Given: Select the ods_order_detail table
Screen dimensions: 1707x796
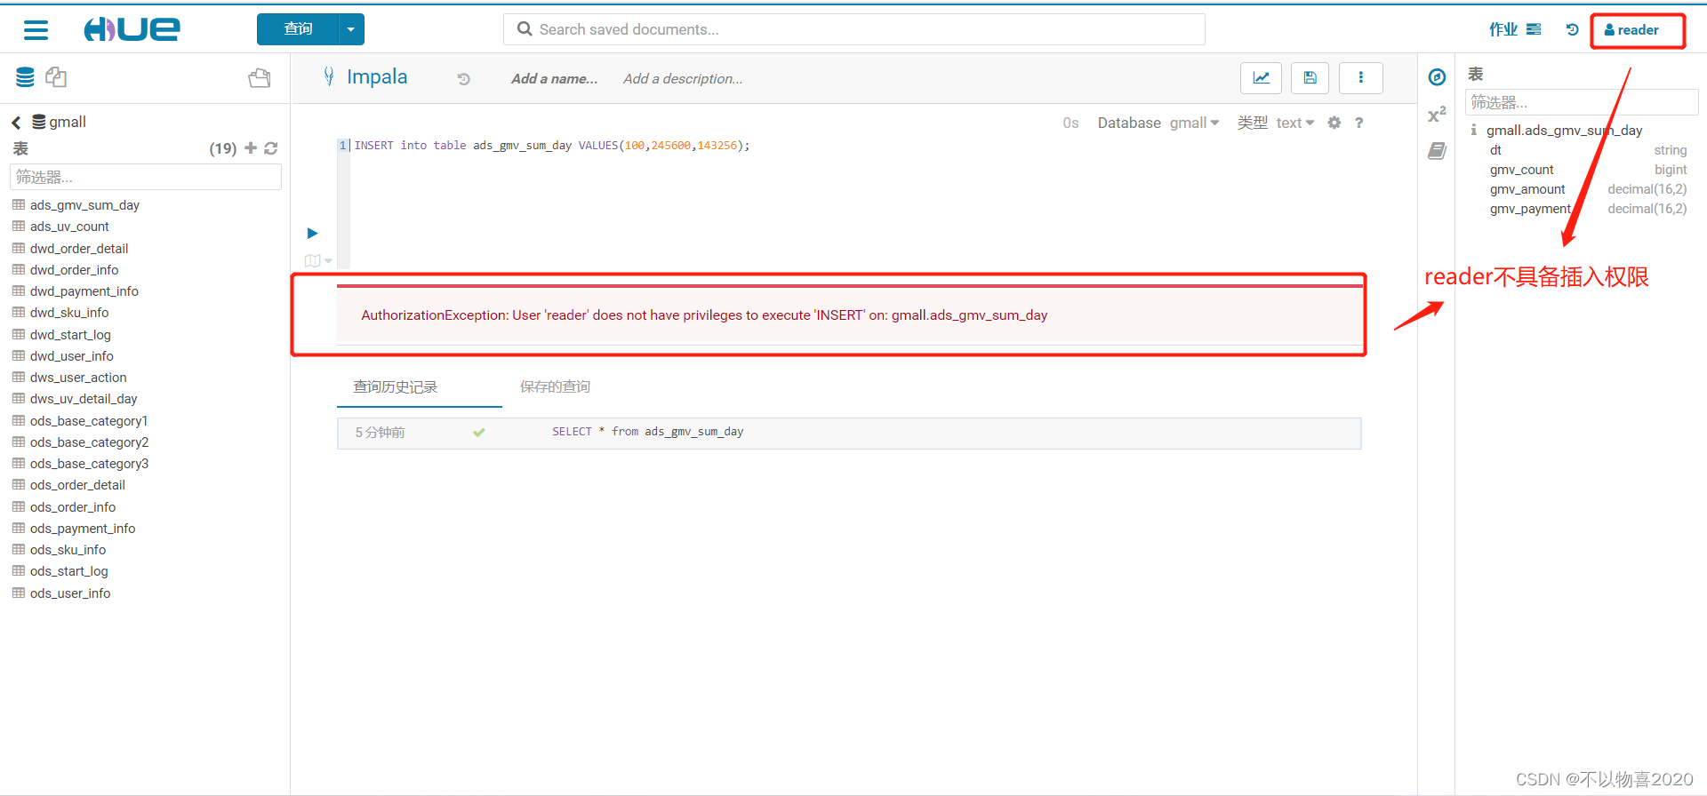Looking at the screenshot, I should 77,485.
